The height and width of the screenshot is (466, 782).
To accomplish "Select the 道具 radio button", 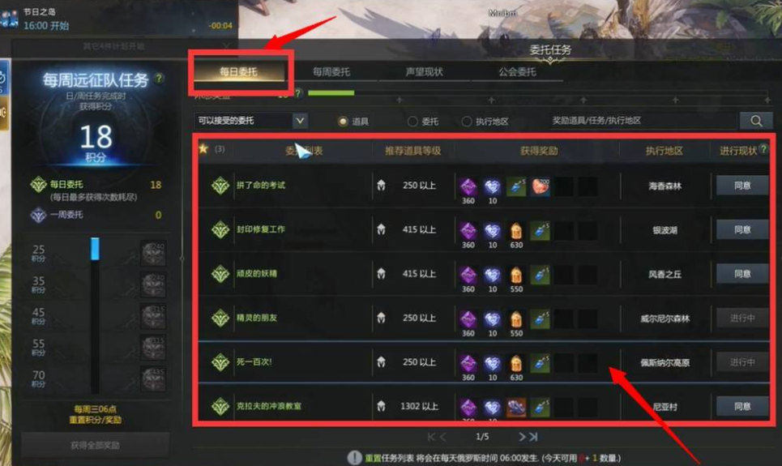I will click(x=343, y=122).
